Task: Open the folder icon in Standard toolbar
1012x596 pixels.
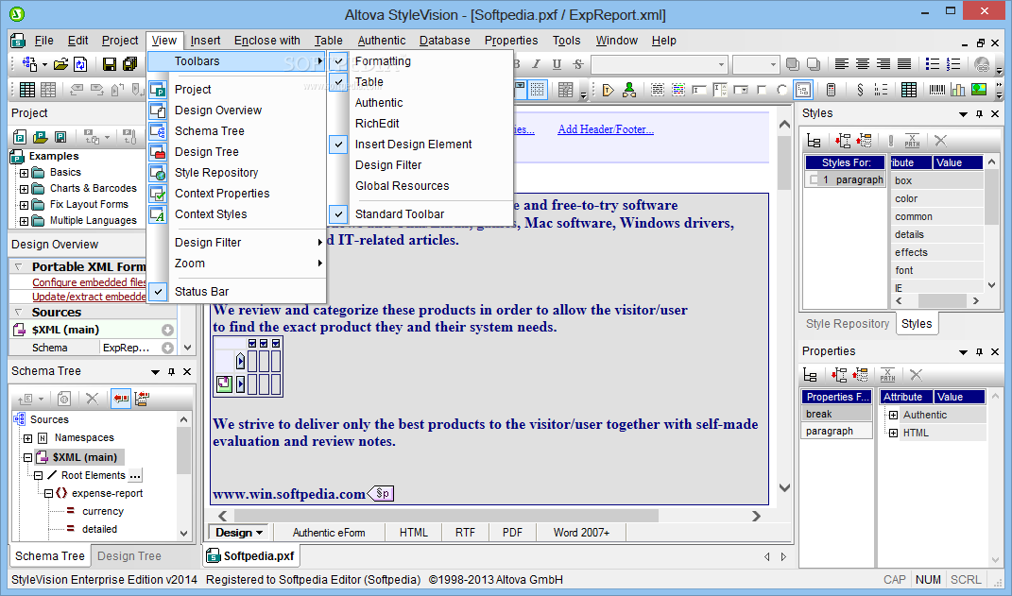Action: (x=60, y=64)
